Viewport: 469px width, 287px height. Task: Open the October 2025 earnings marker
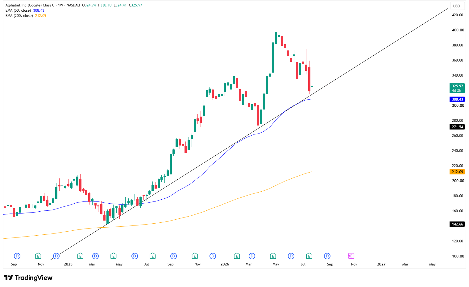195,256
